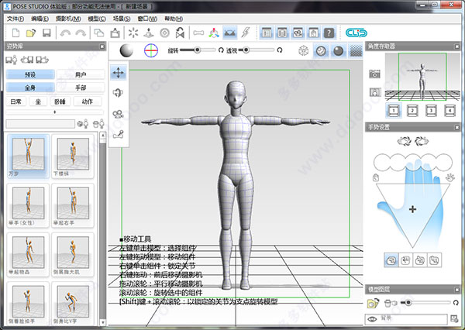This screenshot has height=330, width=465.
Task: Create a new scene file
Action: pyautogui.click(x=15, y=33)
